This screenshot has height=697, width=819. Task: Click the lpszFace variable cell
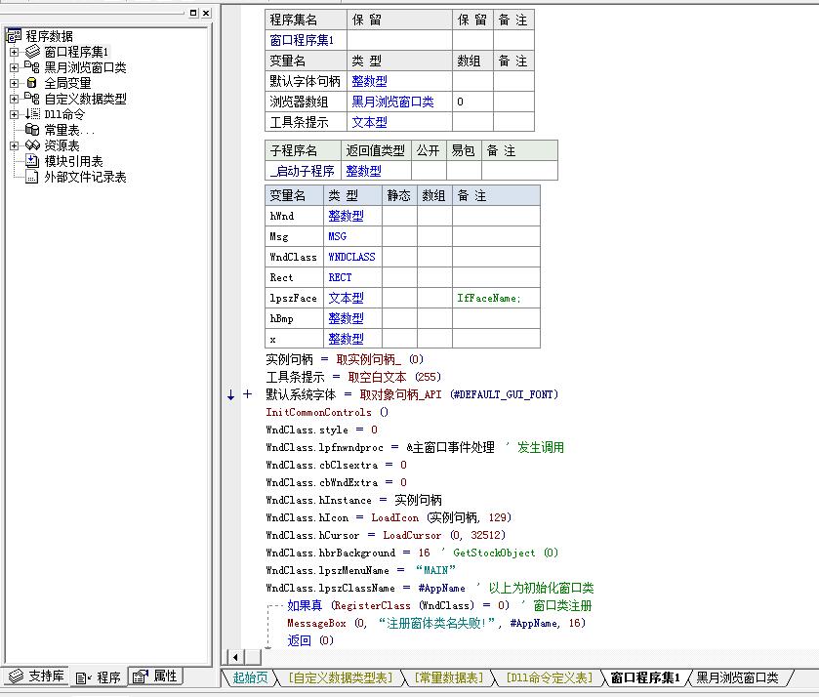click(294, 298)
